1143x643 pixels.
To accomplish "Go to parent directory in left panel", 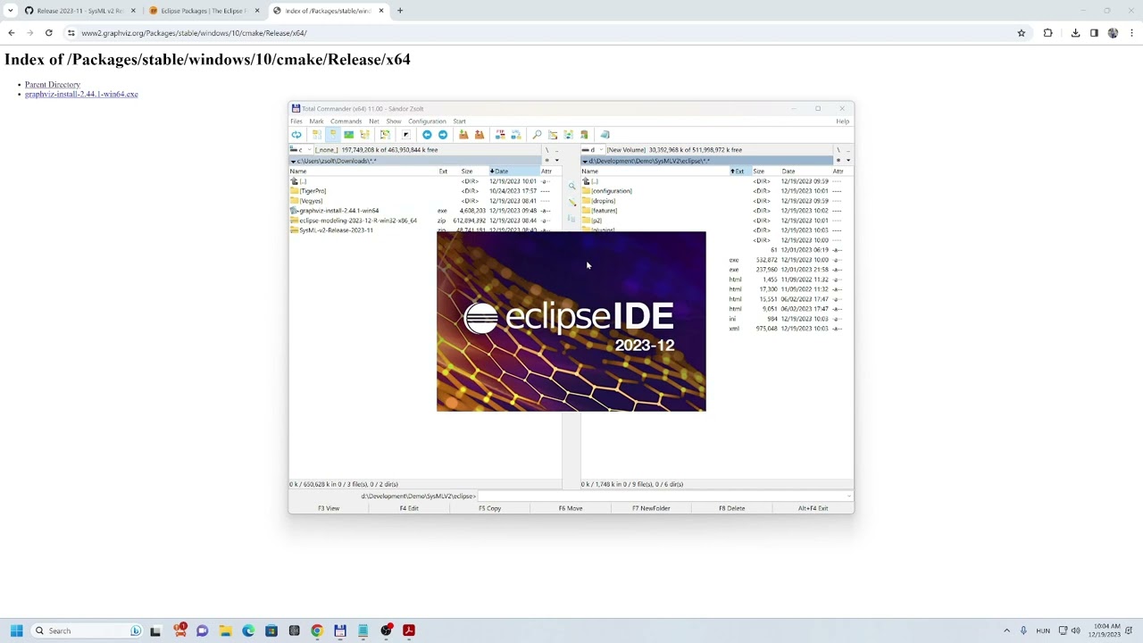I will [298, 181].
